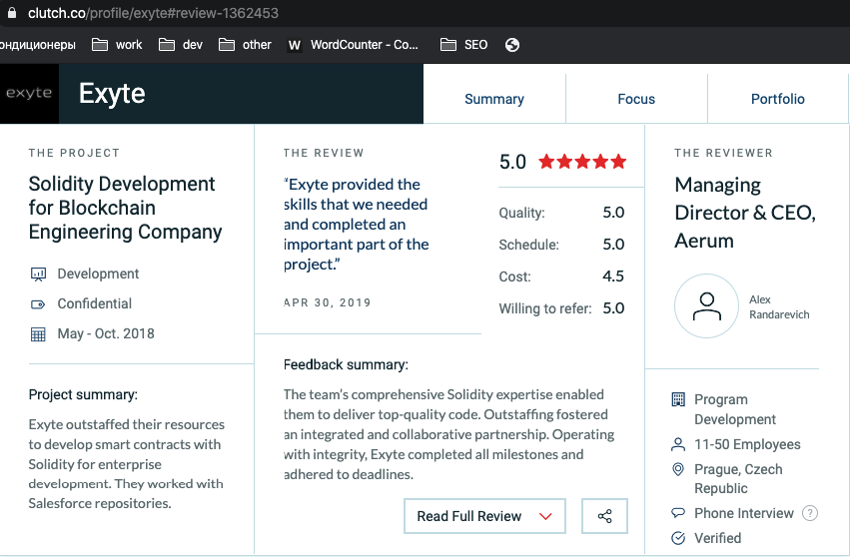The height and width of the screenshot is (557, 850).
Task: Click the clutch.co URL address field
Action: point(154,13)
